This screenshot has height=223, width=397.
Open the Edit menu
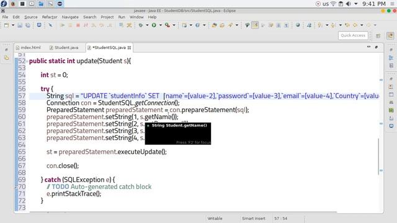[x=16, y=17]
